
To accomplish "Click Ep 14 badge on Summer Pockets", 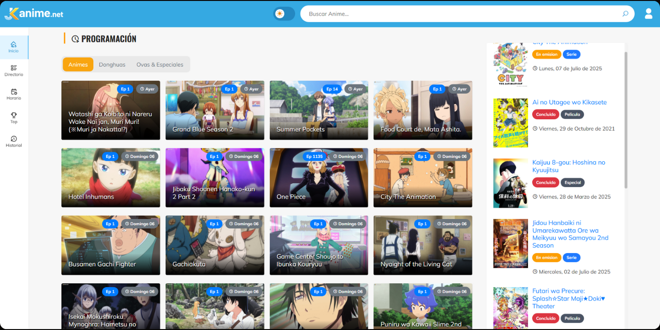I will [332, 89].
